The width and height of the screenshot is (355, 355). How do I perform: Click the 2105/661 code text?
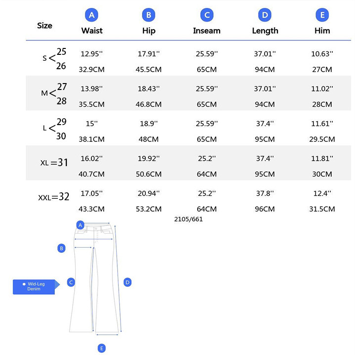(188, 219)
